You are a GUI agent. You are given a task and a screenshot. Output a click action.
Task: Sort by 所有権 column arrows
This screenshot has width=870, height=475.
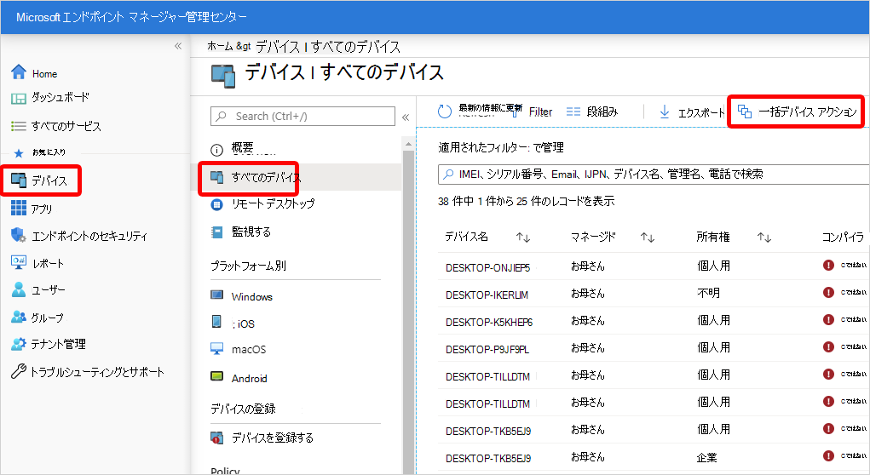[x=764, y=237]
